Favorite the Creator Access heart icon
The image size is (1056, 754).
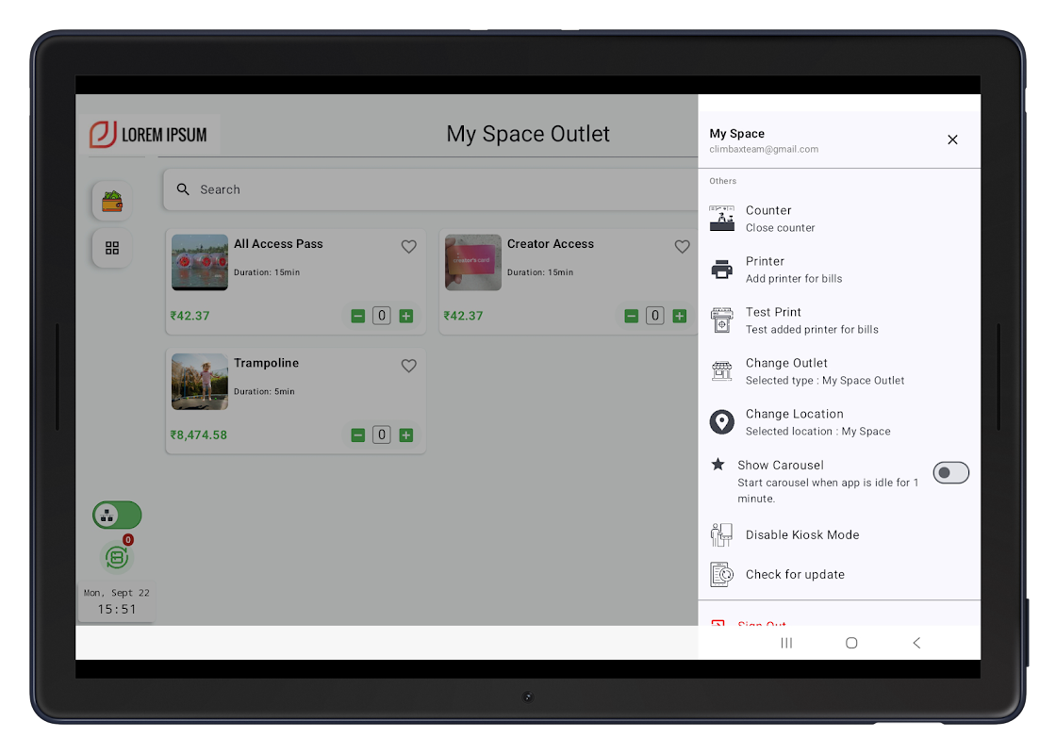(x=683, y=246)
